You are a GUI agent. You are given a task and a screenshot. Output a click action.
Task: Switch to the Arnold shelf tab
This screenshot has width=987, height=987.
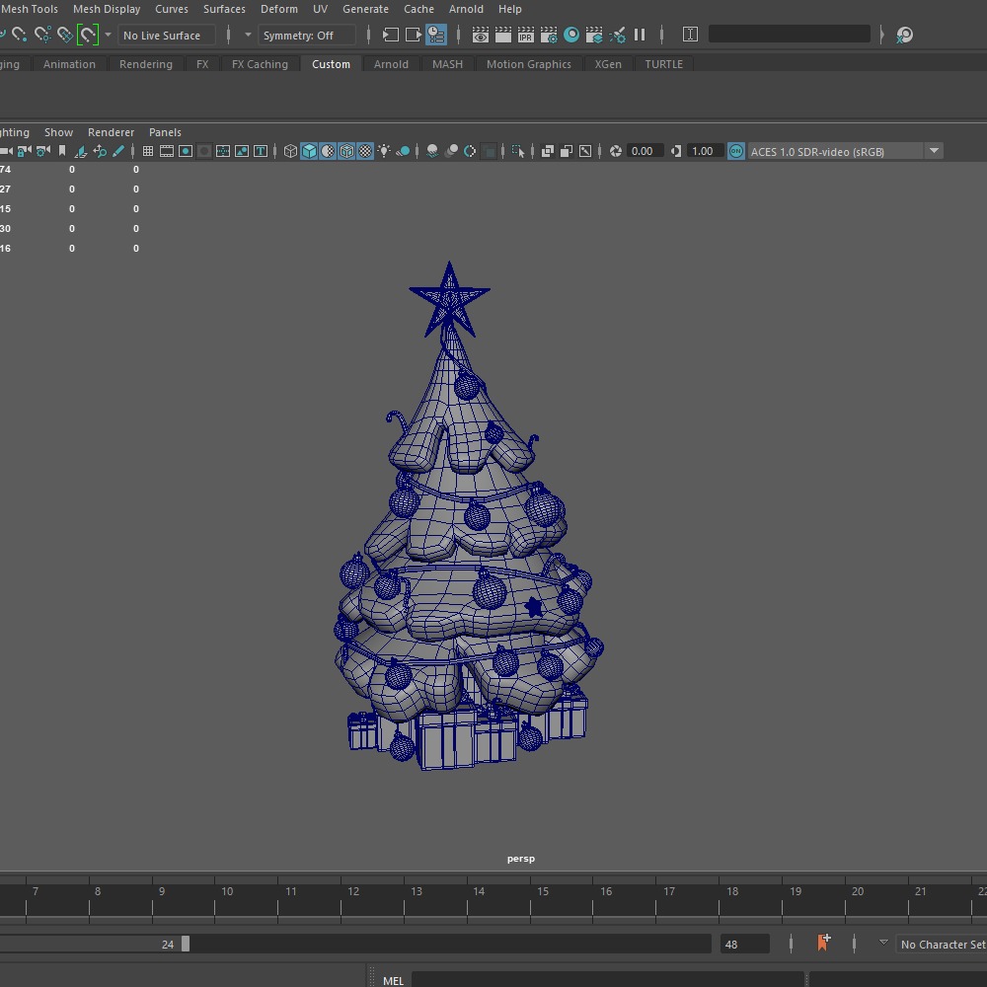(x=391, y=64)
